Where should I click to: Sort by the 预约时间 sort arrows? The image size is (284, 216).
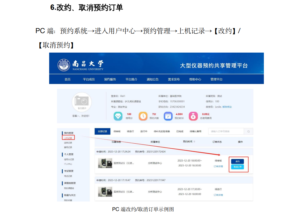[x=194, y=142]
